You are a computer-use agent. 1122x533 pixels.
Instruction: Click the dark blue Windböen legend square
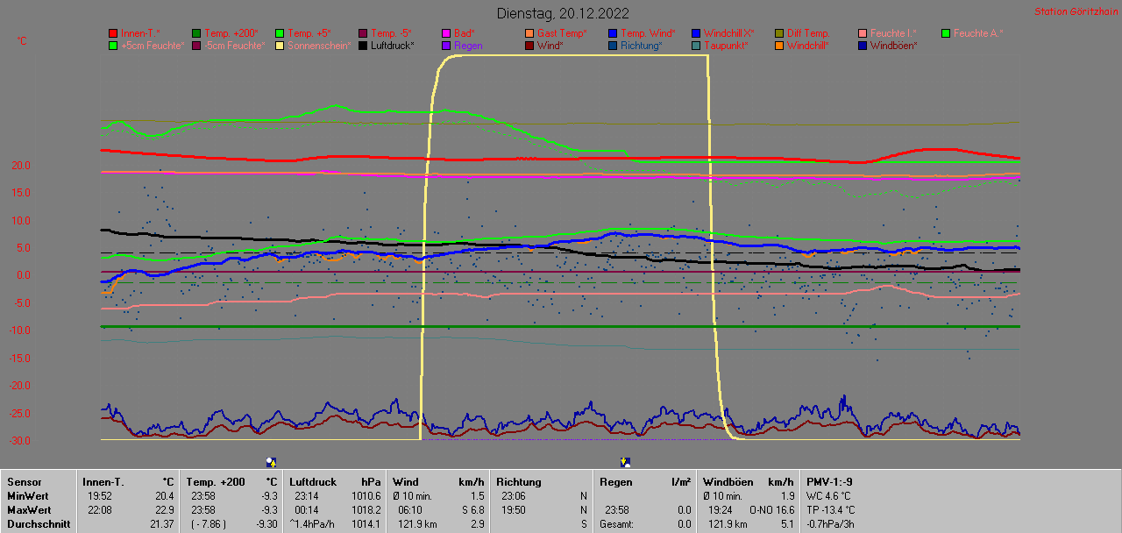[x=863, y=46]
